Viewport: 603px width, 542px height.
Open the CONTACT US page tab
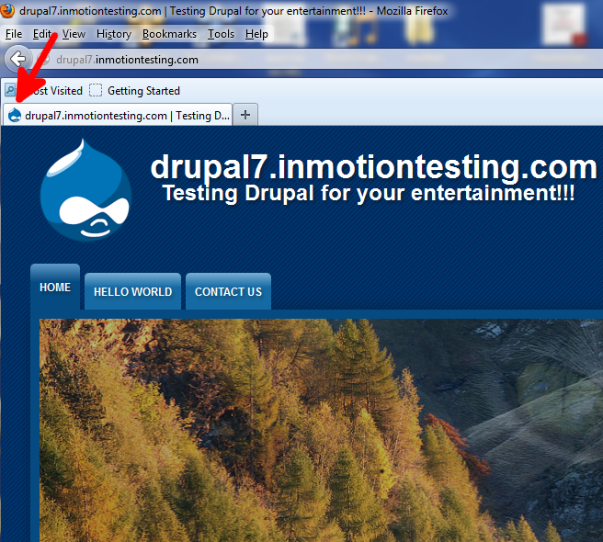point(228,291)
